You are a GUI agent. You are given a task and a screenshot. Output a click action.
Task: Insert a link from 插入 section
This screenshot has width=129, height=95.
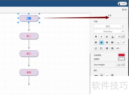point(96,75)
